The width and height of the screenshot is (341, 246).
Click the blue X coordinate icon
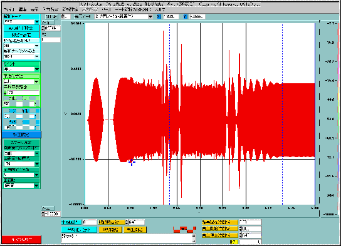[x=159, y=16]
